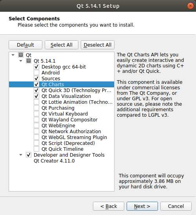Close the Qt 5.14.1 Setup window
The image size is (196, 215).
(191, 6)
